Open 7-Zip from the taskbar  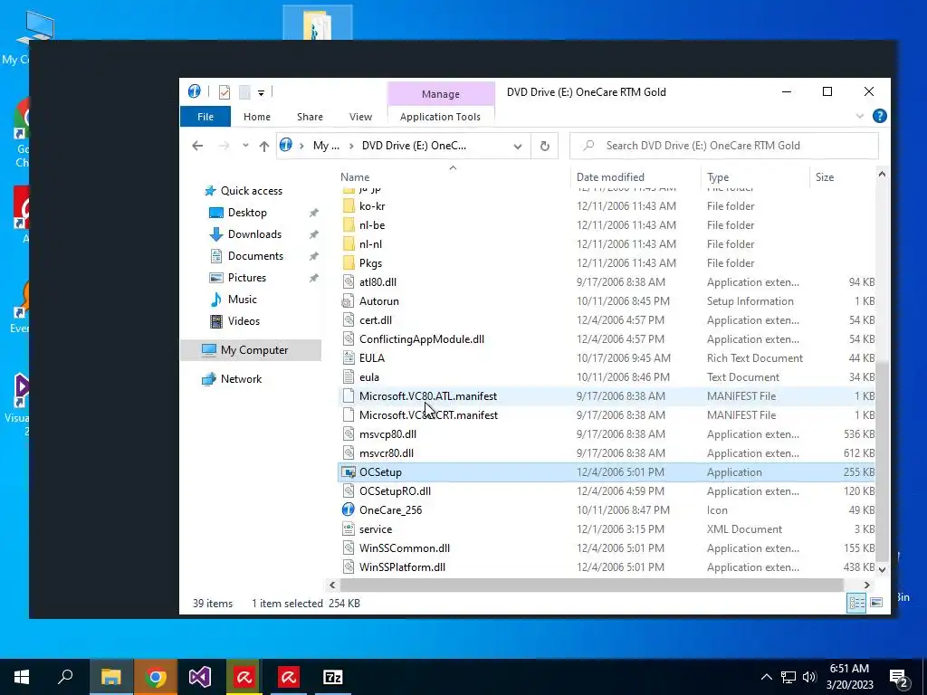[333, 677]
